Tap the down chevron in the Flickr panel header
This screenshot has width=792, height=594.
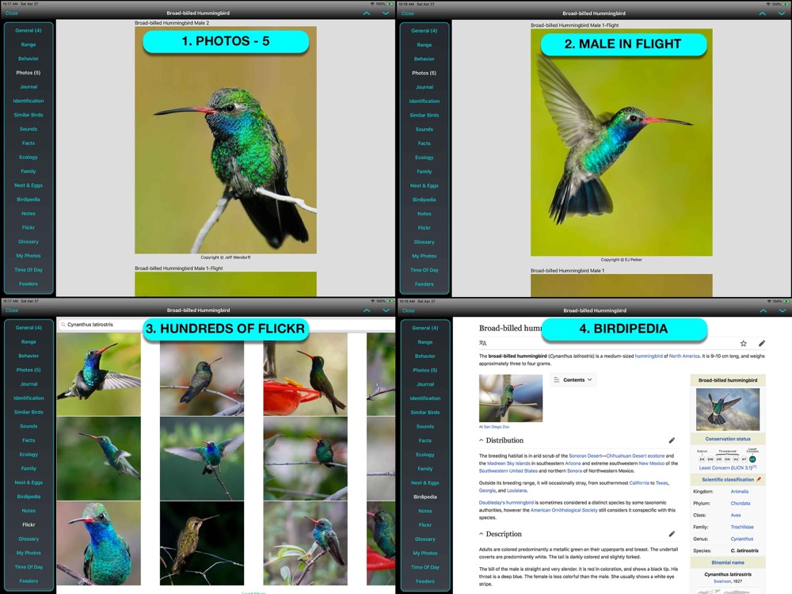pos(386,310)
